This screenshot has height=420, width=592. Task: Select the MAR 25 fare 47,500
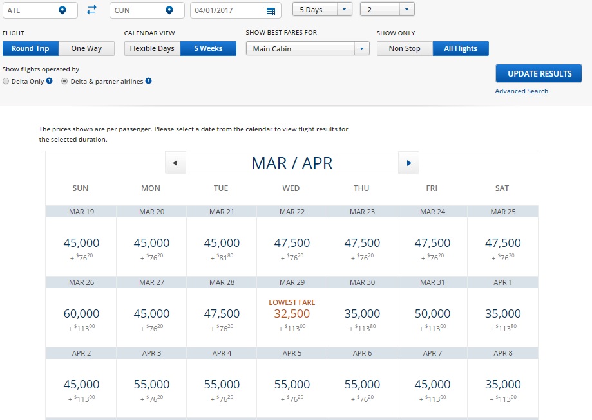(x=503, y=246)
